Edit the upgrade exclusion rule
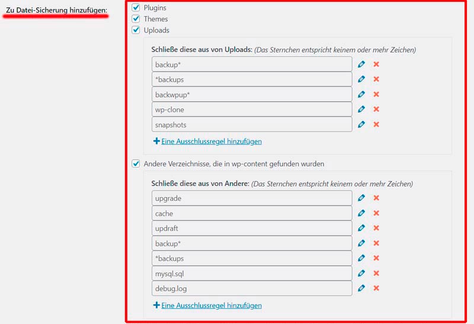Image resolution: width=474 pixels, height=324 pixels. tap(361, 198)
